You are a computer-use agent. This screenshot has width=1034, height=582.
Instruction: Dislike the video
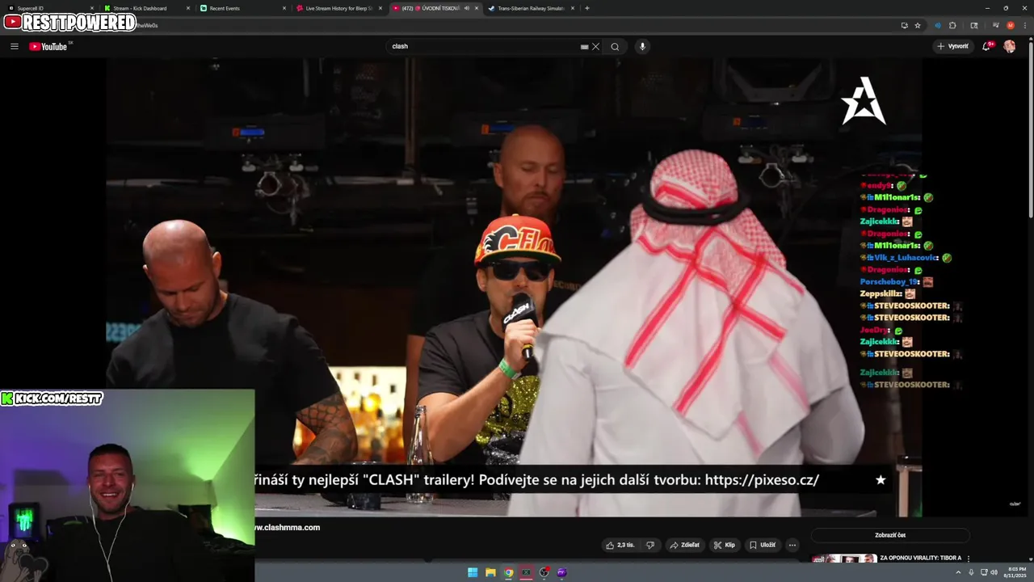(x=649, y=545)
